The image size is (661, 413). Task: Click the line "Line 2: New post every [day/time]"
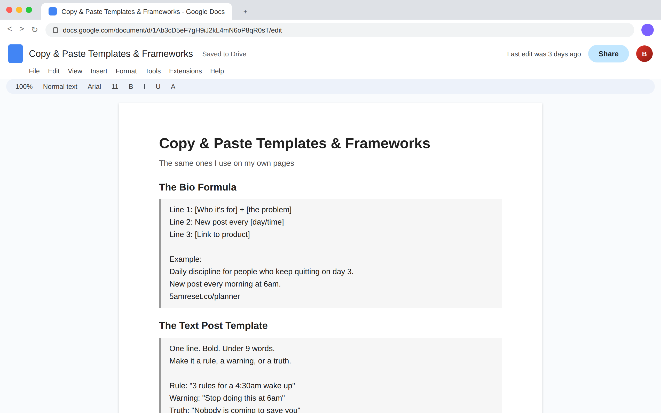tap(226, 222)
